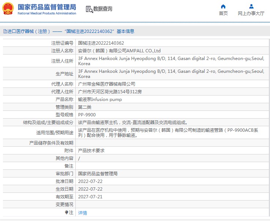This screenshot has width=270, height=221.
Task: Select 有效期至 value 2027-07-21
Action: 90,197
